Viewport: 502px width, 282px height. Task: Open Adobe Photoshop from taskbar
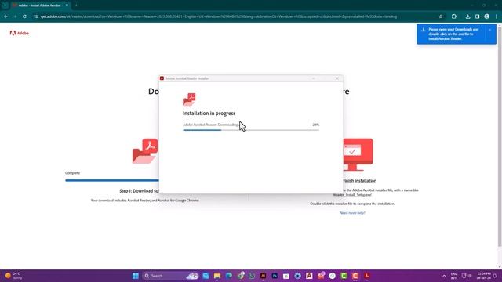point(275,276)
